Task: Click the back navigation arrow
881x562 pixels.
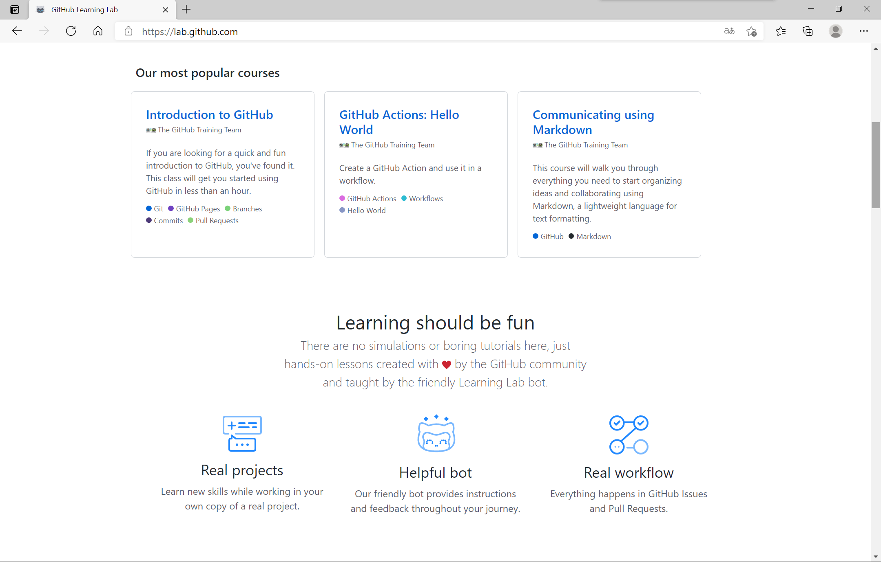Action: tap(17, 31)
